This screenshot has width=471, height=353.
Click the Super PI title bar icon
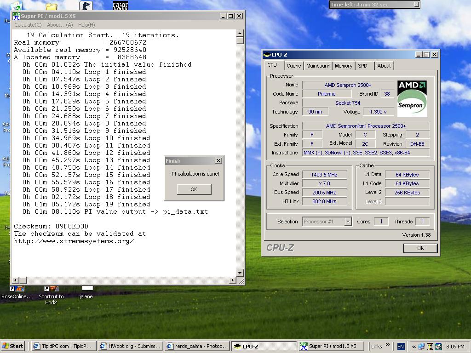16,16
